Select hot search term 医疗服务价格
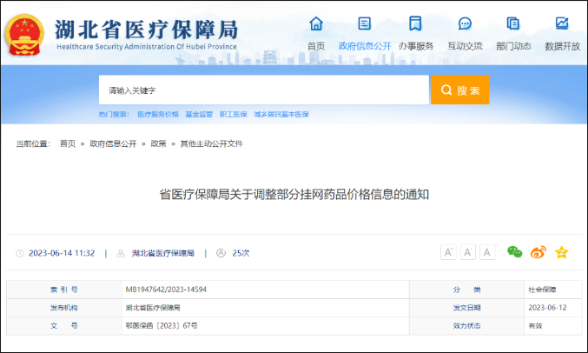Image resolution: width=588 pixels, height=353 pixels. coord(158,114)
